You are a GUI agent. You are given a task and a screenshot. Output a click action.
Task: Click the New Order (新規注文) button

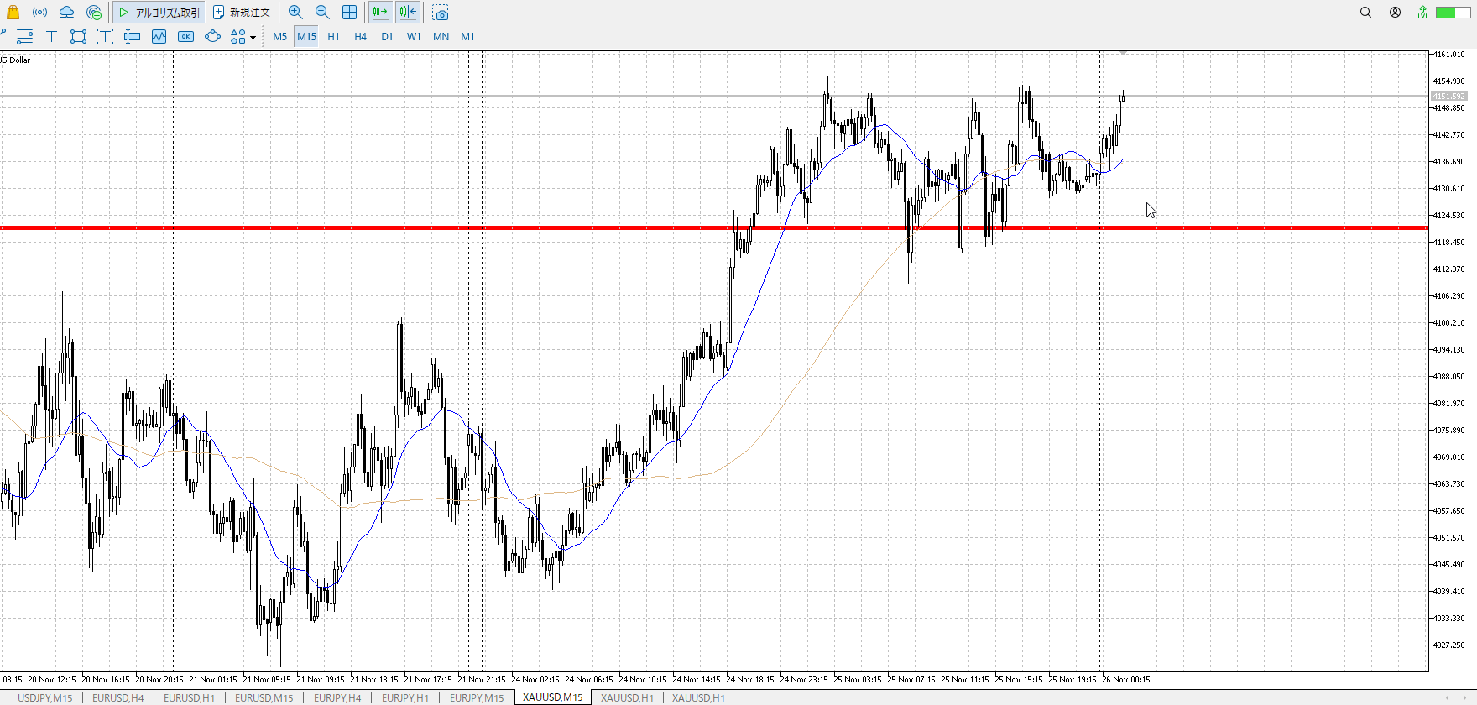(x=242, y=13)
